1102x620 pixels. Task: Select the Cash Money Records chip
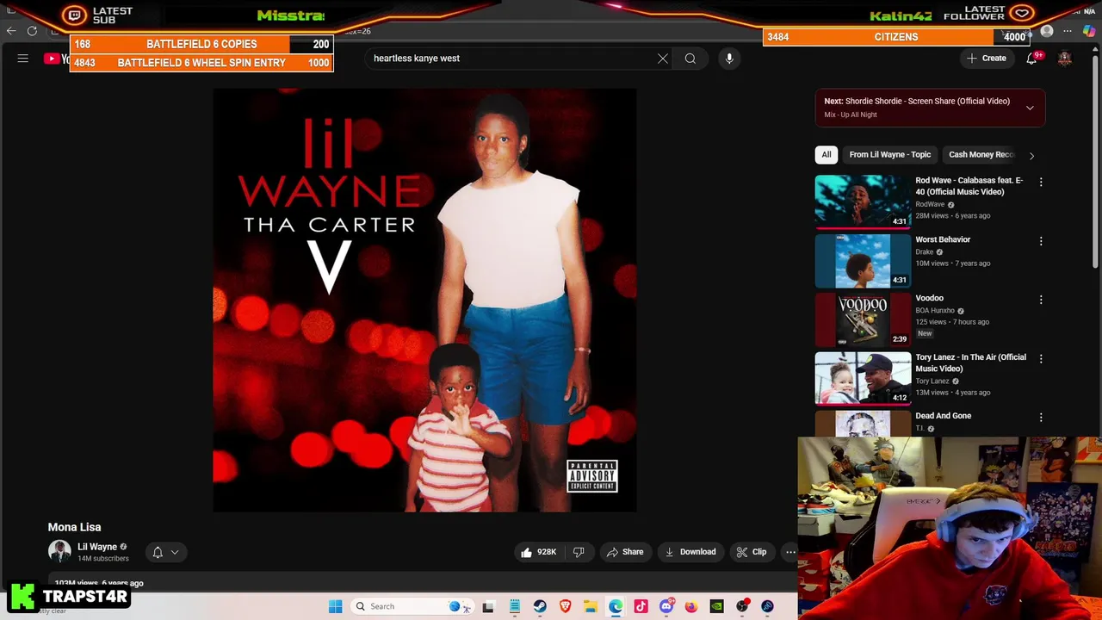tap(981, 155)
